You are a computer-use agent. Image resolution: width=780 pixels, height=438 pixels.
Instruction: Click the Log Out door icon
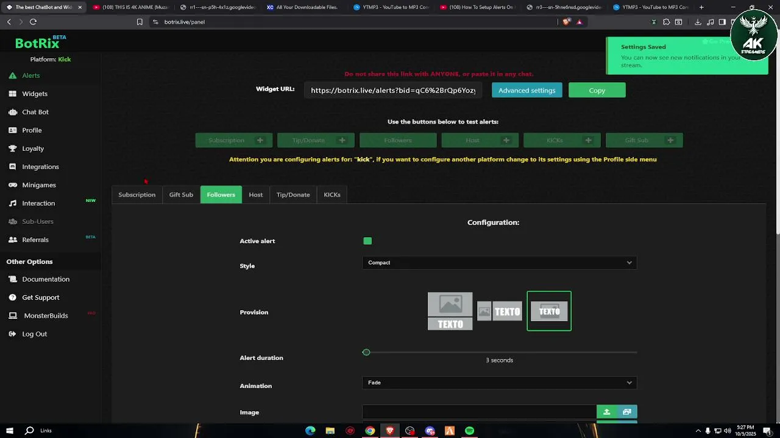(12, 334)
